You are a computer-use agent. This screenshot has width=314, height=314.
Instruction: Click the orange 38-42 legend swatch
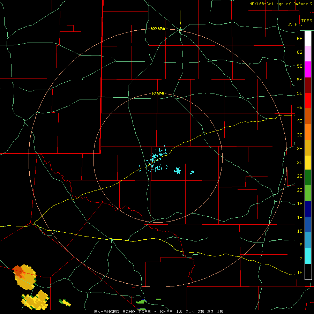(x=308, y=132)
